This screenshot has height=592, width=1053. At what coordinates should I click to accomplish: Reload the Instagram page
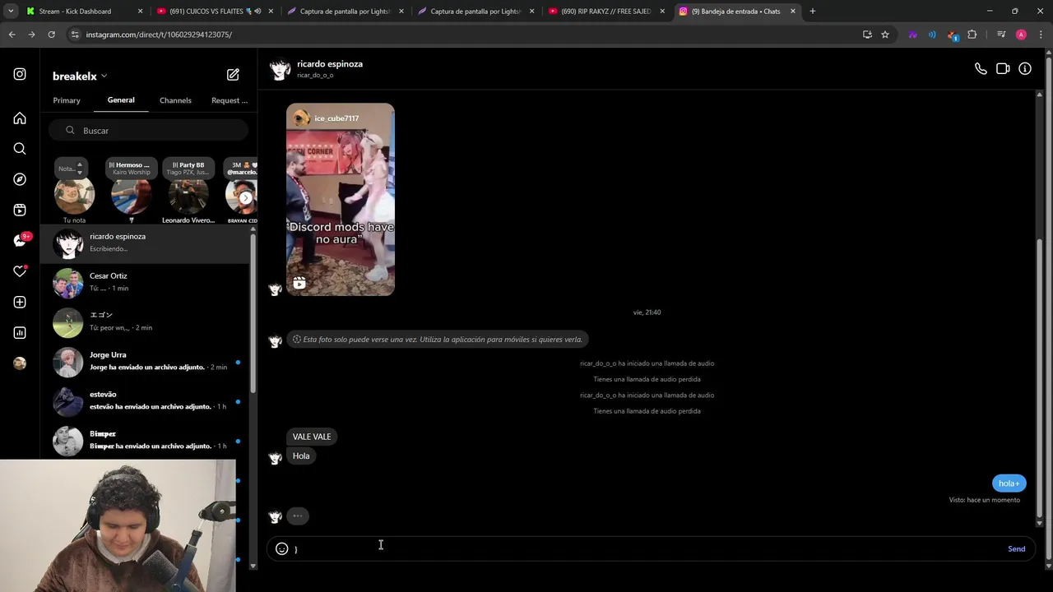[x=51, y=35]
